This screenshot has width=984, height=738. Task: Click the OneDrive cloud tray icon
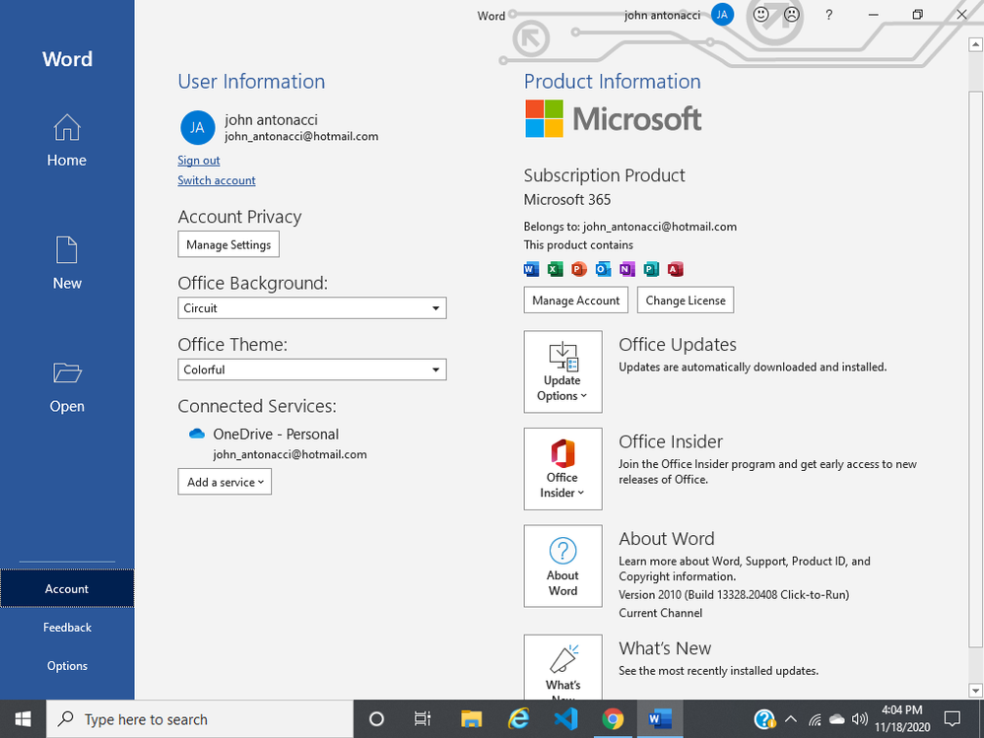pos(837,719)
